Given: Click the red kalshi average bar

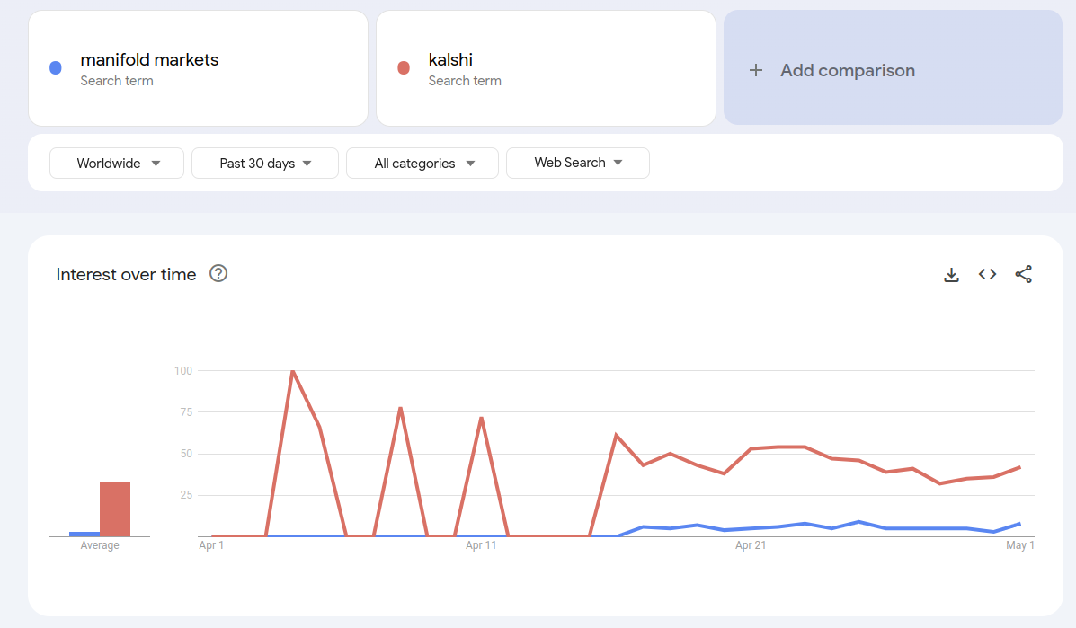Looking at the screenshot, I should (114, 509).
